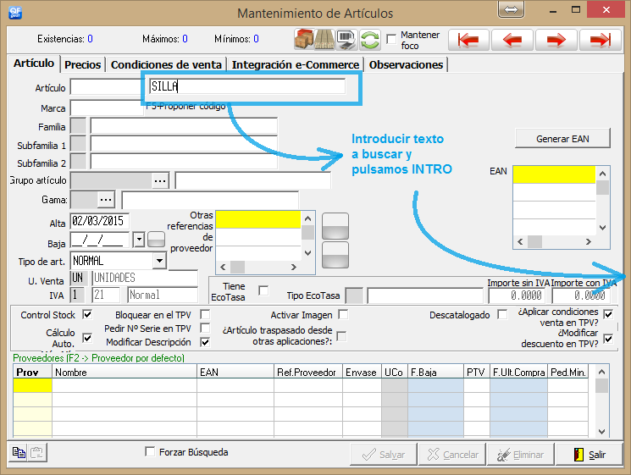Viewport: 631px width, 475px height.
Task: Go to the next record arrow
Action: point(556,40)
